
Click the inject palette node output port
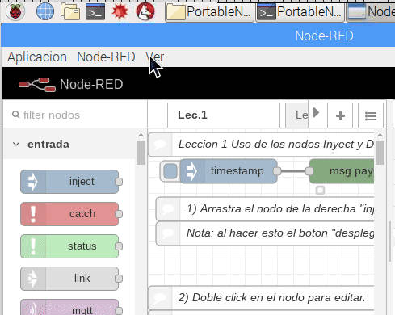[119, 182]
